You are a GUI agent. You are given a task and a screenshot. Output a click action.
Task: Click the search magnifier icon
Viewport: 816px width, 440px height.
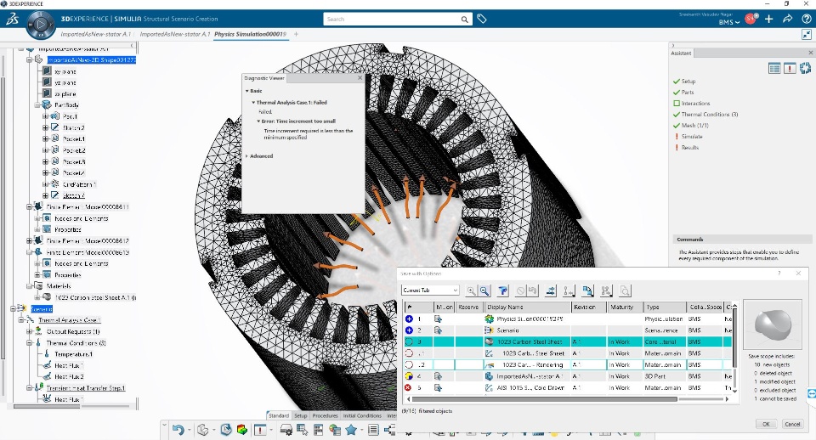click(x=464, y=20)
